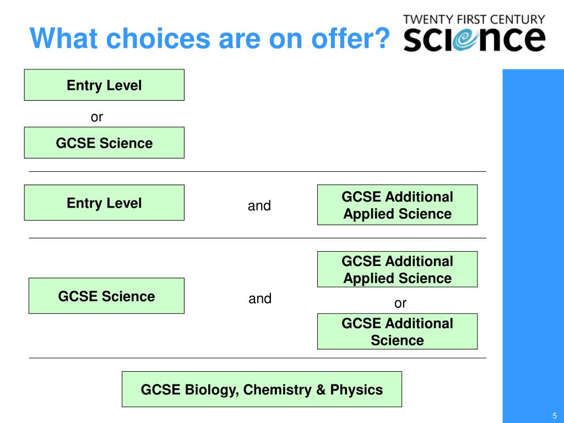Select the GCSE Additional Applied Science box above the 'or'

tap(398, 269)
